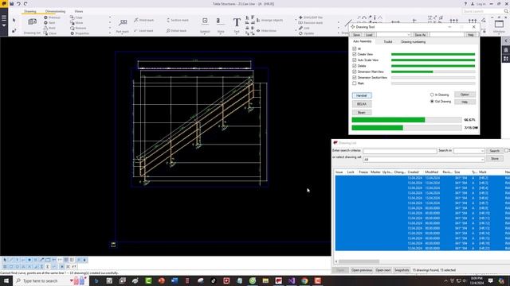Click Copy in Drawing ribbon

(76, 17)
